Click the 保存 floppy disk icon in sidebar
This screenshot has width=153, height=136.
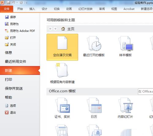[x=7, y=17]
